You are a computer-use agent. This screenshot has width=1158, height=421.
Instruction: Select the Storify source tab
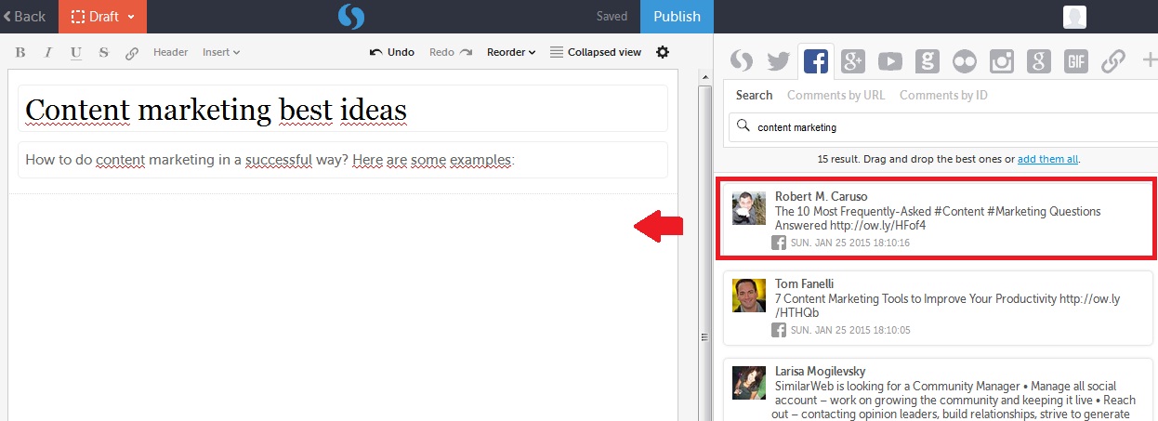pyautogui.click(x=741, y=61)
